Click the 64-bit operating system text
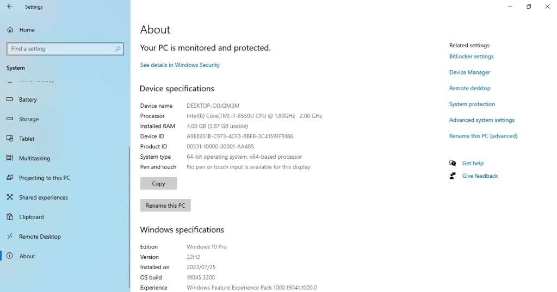The width and height of the screenshot is (557, 292). click(244, 157)
